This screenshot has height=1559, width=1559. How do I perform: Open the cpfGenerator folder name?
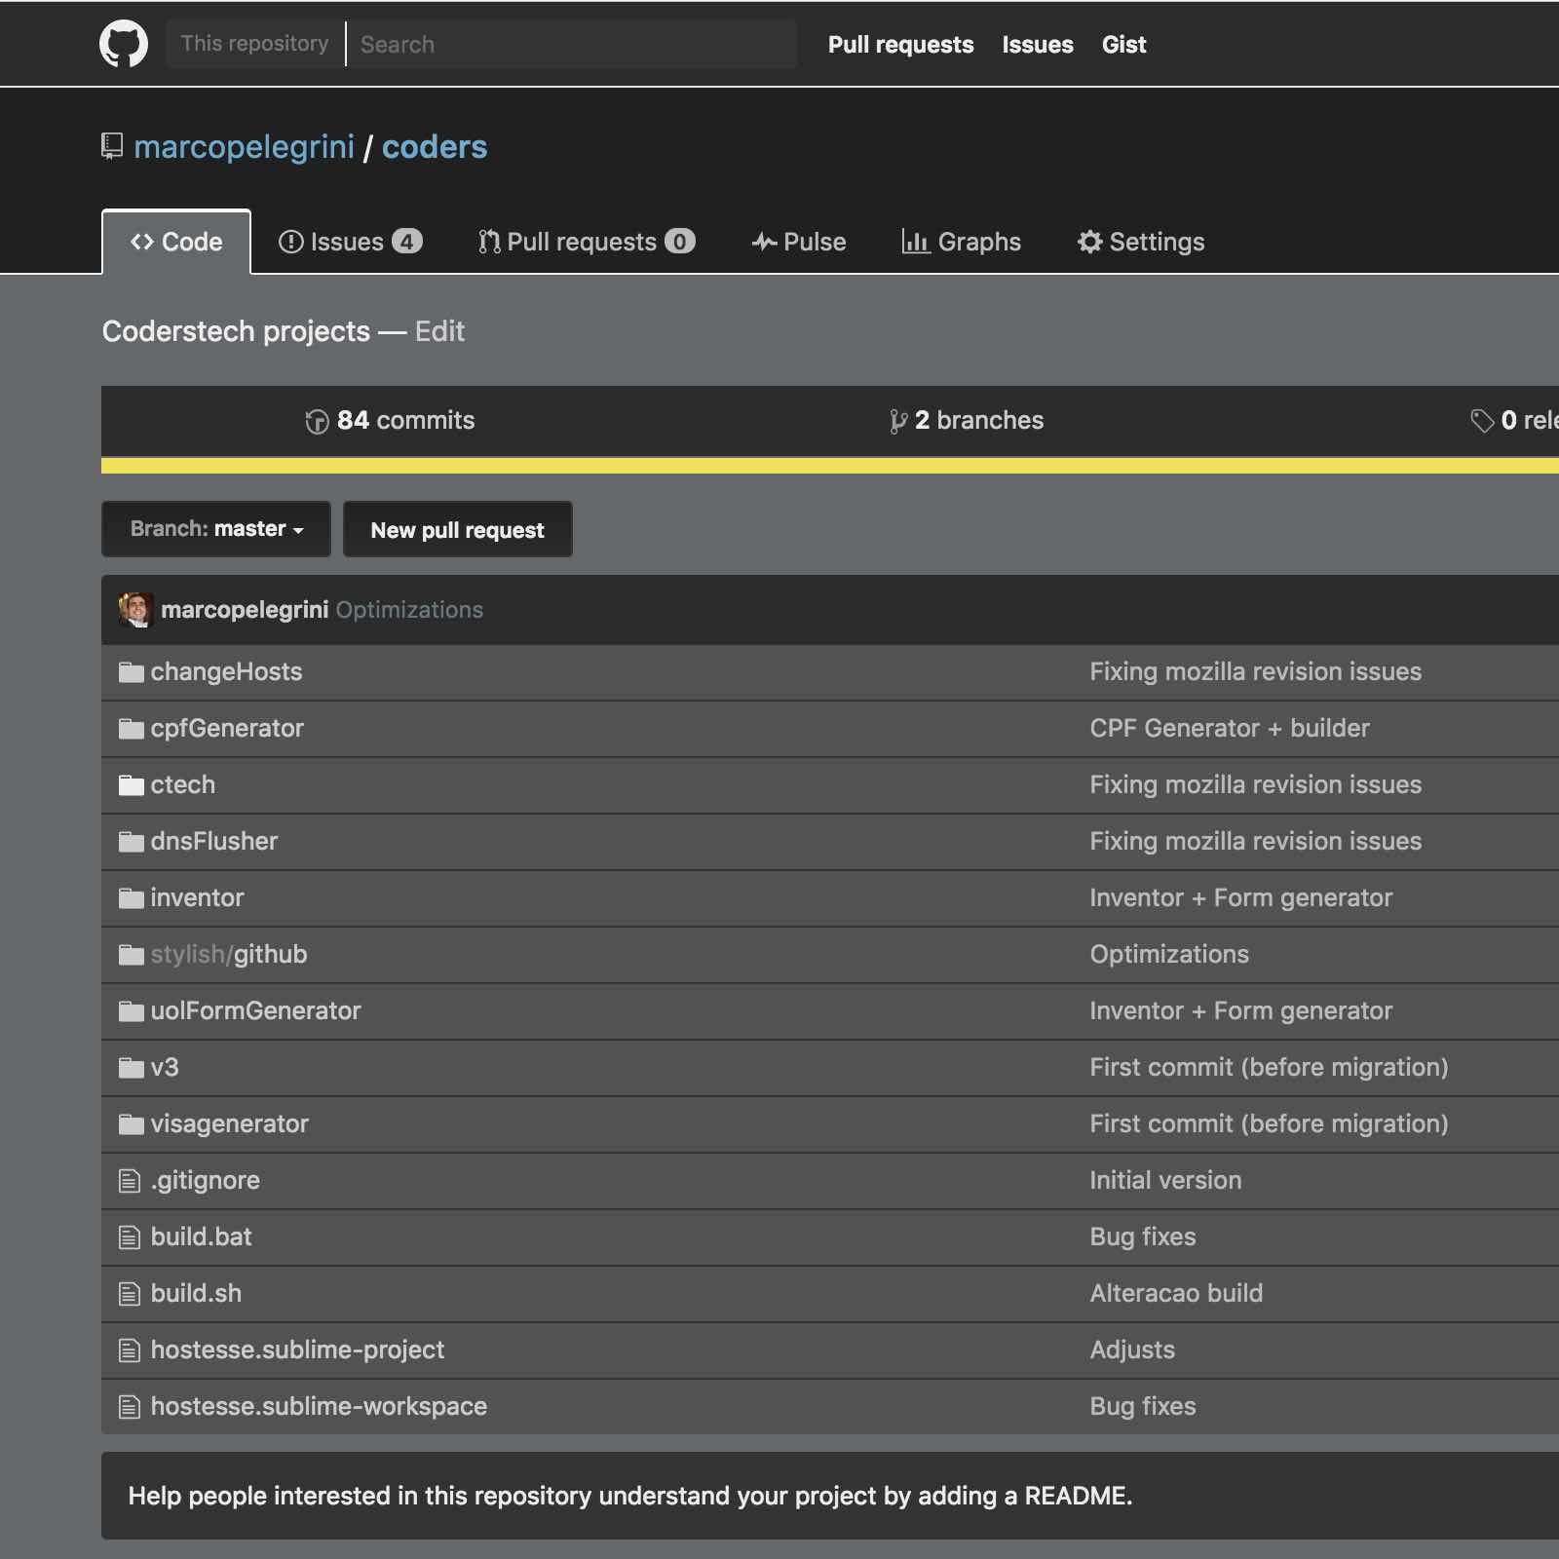[227, 729]
